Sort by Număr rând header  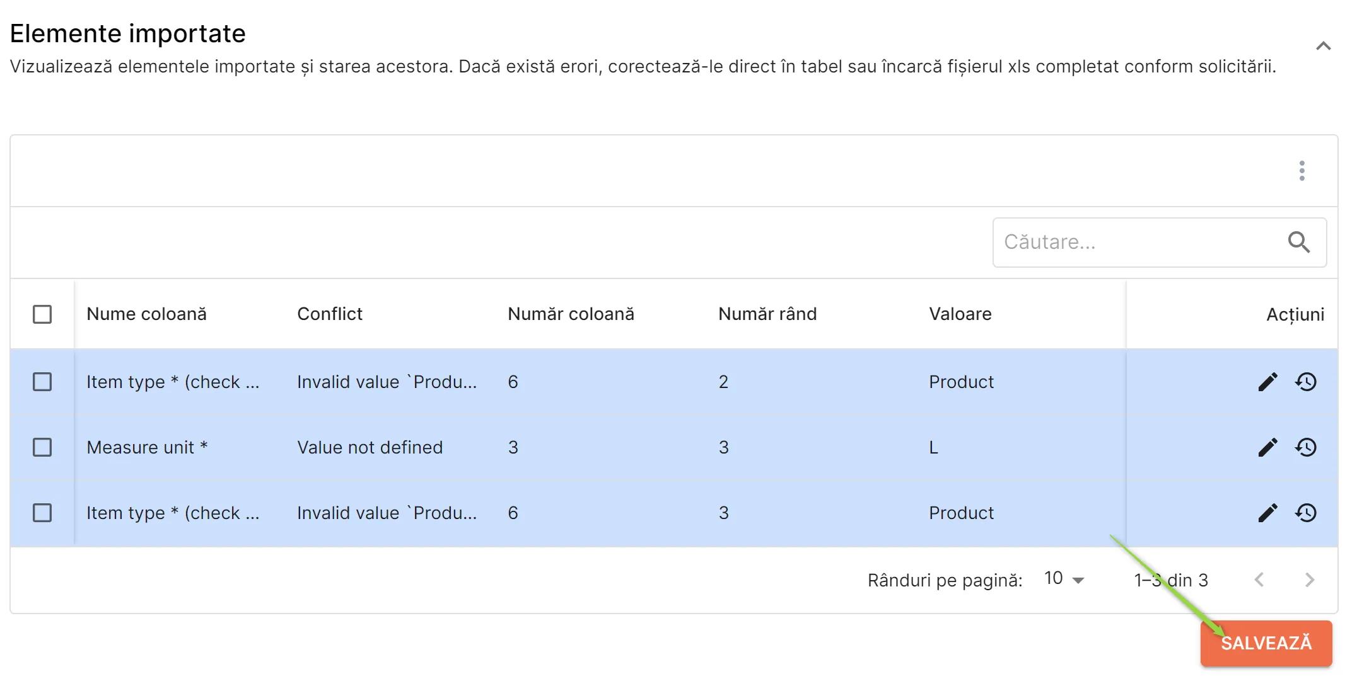tap(767, 314)
